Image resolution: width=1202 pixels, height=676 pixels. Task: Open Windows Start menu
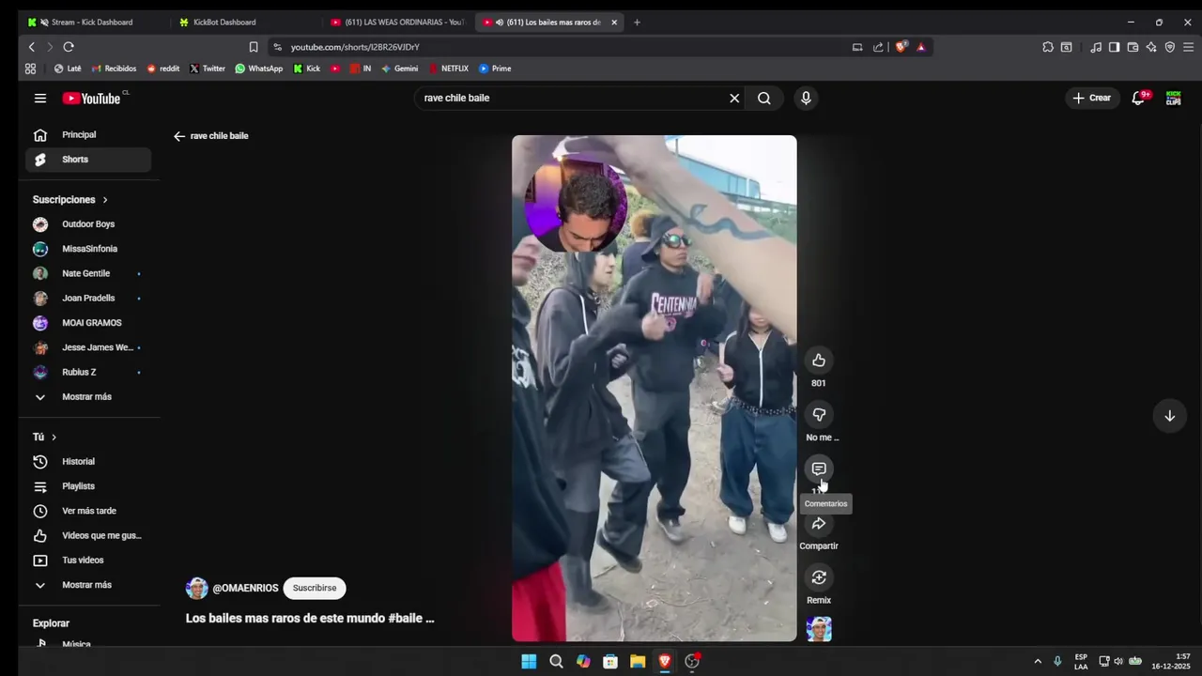coord(529,661)
